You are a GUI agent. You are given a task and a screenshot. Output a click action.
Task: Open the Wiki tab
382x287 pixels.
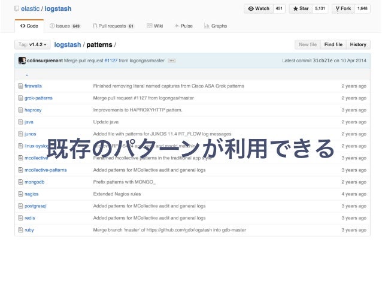pos(155,26)
